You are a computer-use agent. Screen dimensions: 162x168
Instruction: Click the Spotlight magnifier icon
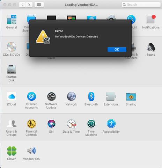[131, 19]
